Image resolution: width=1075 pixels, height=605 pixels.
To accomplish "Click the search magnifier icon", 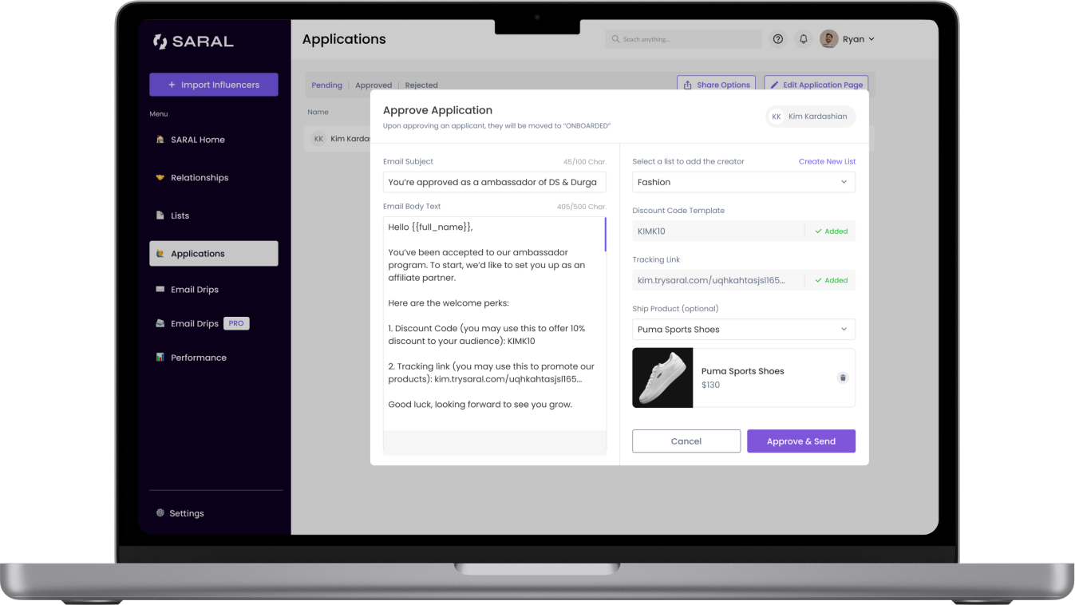I will pos(616,39).
